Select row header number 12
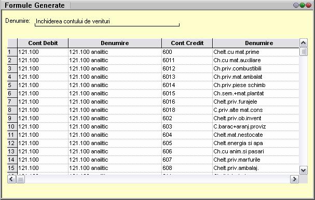 12,143
